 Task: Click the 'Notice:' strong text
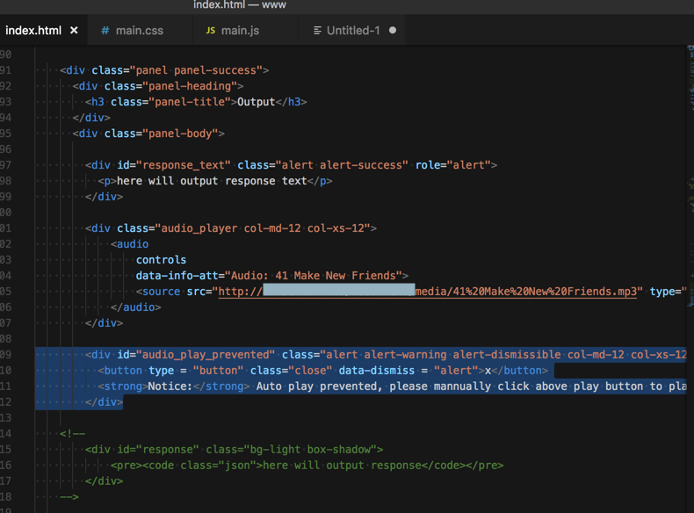click(170, 387)
